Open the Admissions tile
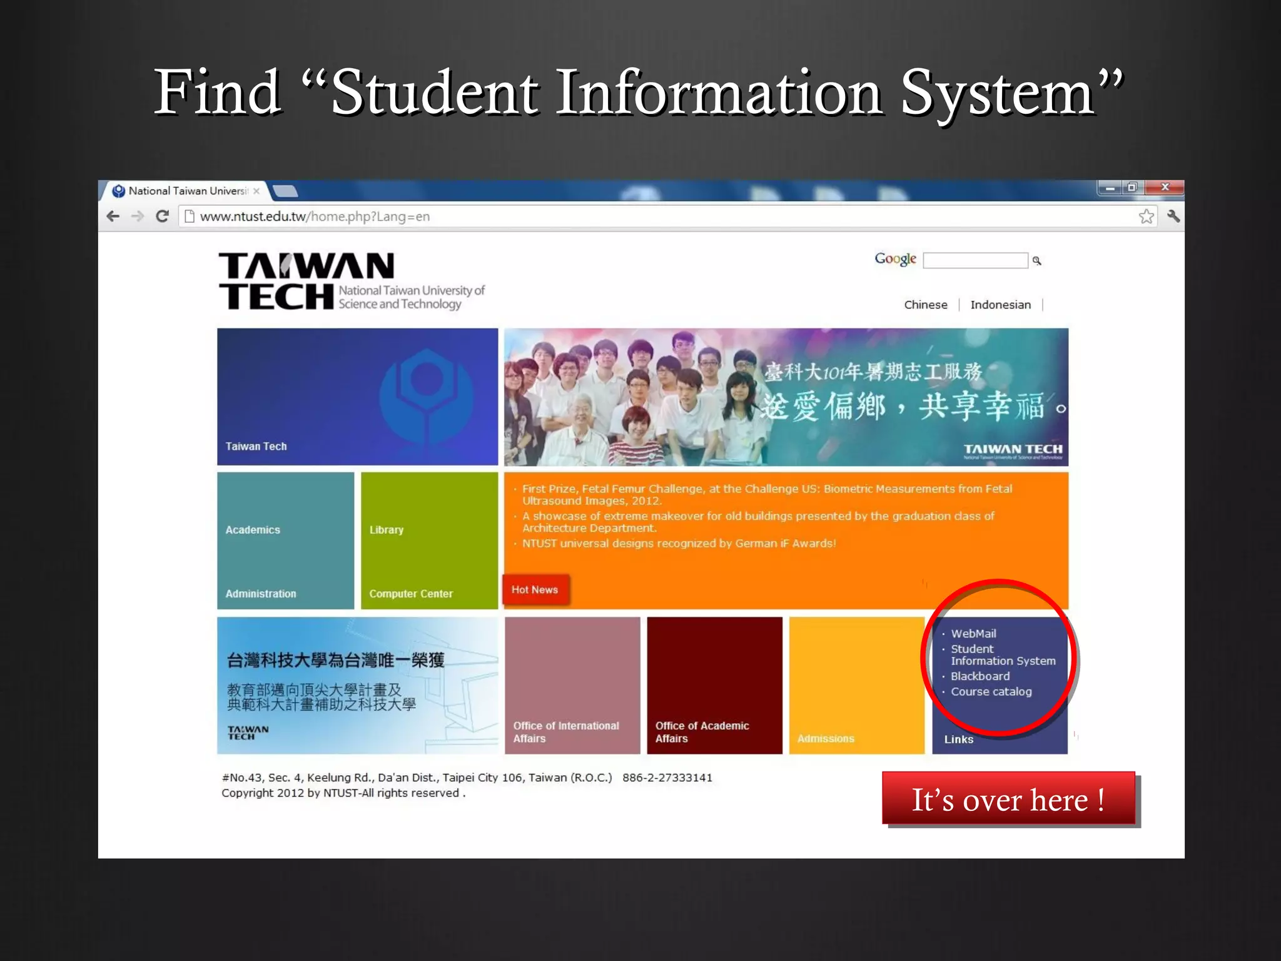 [856, 686]
